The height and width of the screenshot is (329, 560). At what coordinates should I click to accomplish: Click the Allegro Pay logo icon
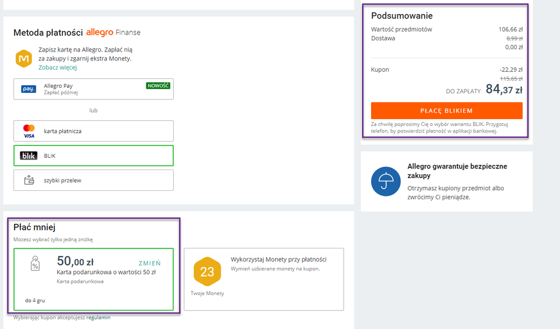coord(29,89)
